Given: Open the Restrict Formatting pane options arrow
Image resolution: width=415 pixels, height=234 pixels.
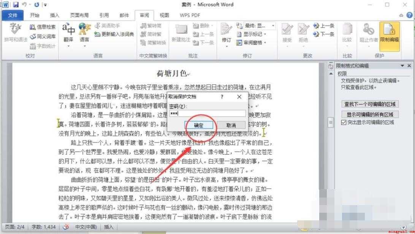Looking at the screenshot, I should (402, 66).
